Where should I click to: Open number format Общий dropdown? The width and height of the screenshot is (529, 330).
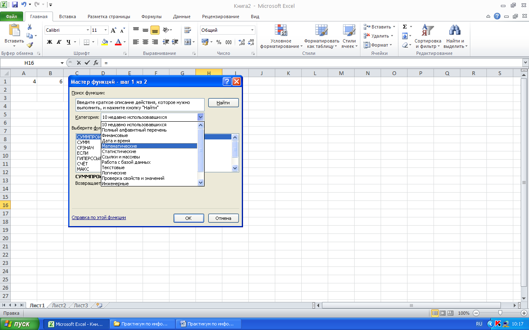point(252,30)
